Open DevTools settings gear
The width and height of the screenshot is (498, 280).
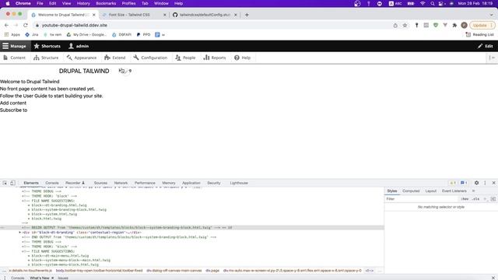tap(476, 183)
